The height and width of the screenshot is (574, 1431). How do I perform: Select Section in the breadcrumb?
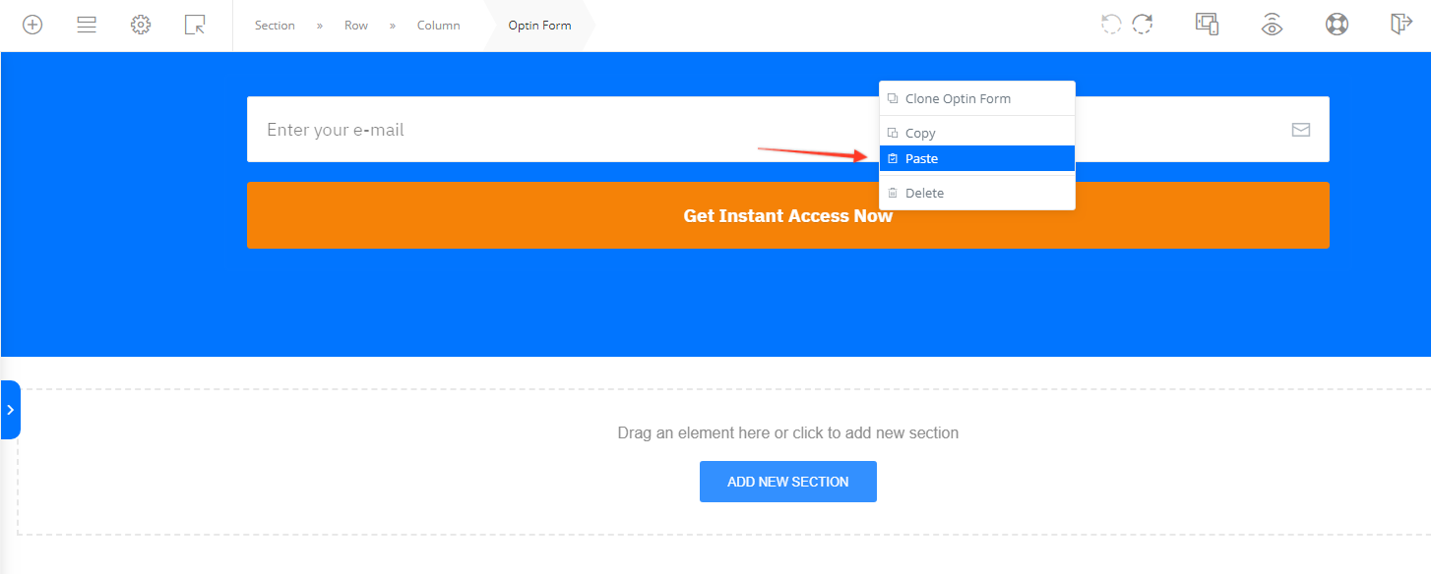(x=275, y=26)
